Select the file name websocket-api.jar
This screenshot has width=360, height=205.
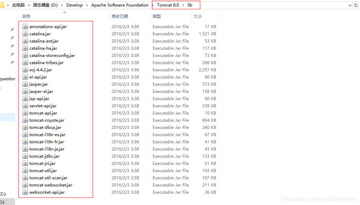coord(47,192)
